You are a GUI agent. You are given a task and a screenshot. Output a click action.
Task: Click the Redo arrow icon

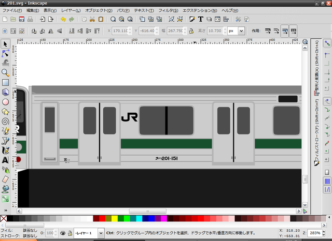[72, 19]
